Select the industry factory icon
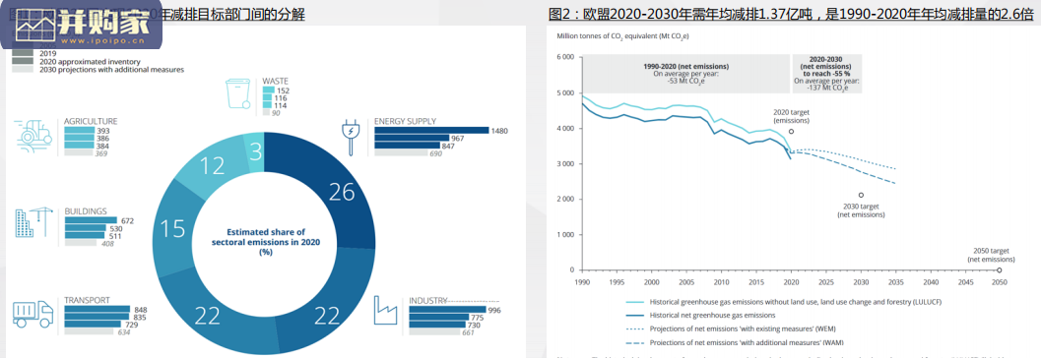1041x358 pixels. coord(386,310)
